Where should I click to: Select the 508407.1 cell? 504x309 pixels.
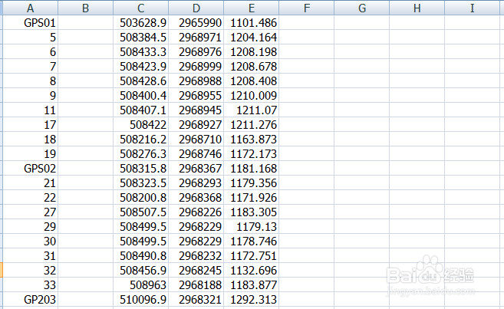pos(141,110)
